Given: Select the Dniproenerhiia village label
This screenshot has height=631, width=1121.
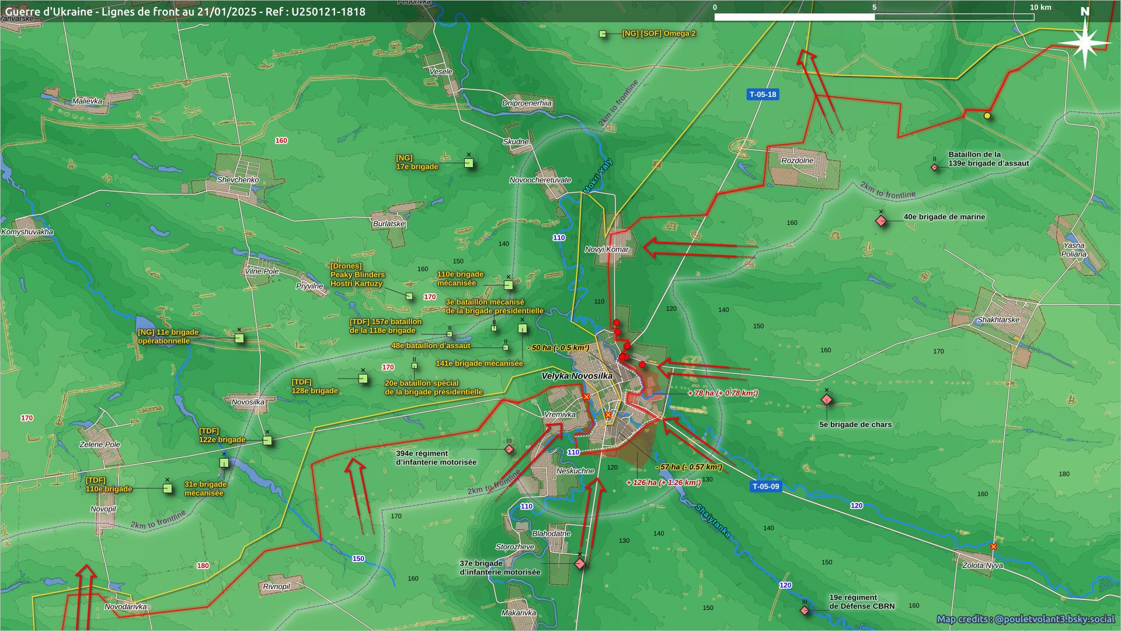Looking at the screenshot, I should [527, 103].
